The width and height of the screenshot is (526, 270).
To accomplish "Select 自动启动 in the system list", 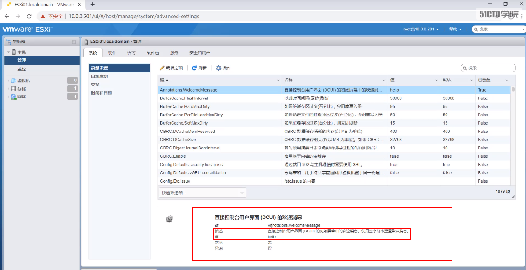I will point(119,76).
